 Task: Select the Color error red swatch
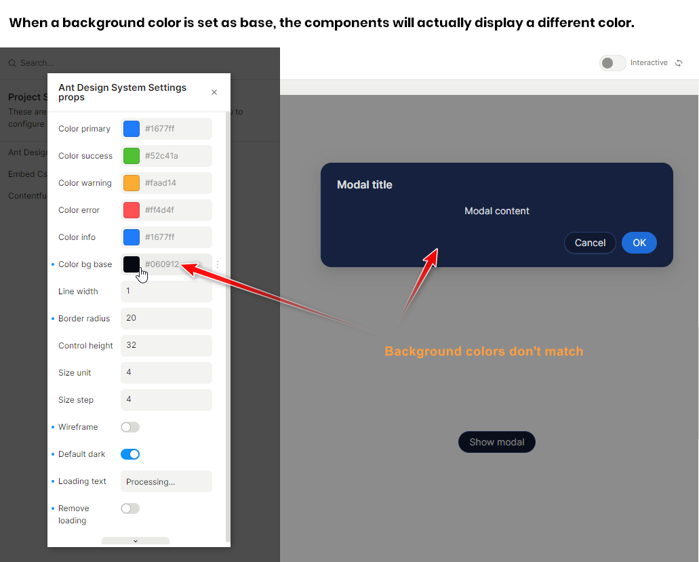132,210
